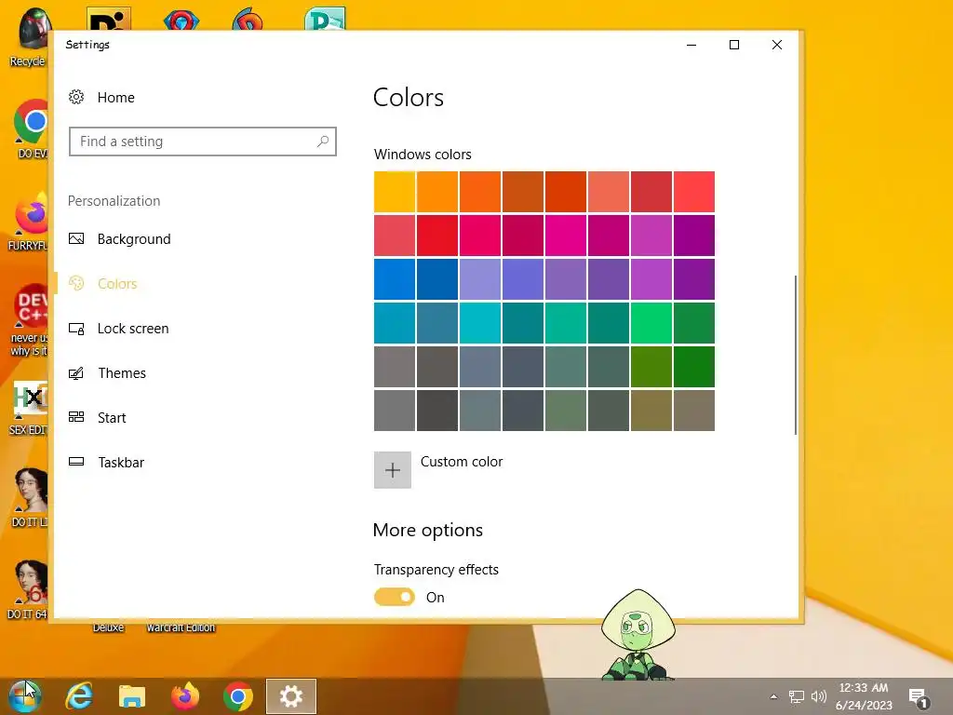Pick the orange swatch second in the first row
Image resolution: width=953 pixels, height=715 pixels.
click(x=437, y=192)
